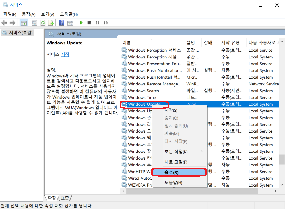Sort by the 시작 유형 column header
The image size is (285, 209).
232,43
